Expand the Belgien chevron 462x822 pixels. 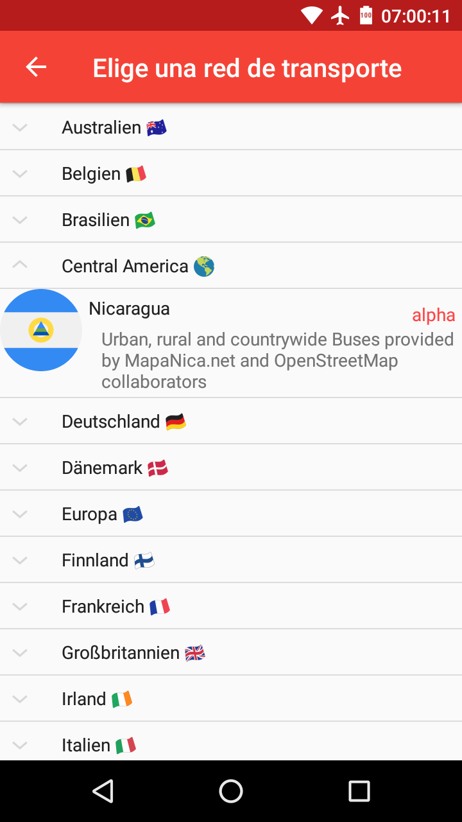tap(20, 173)
